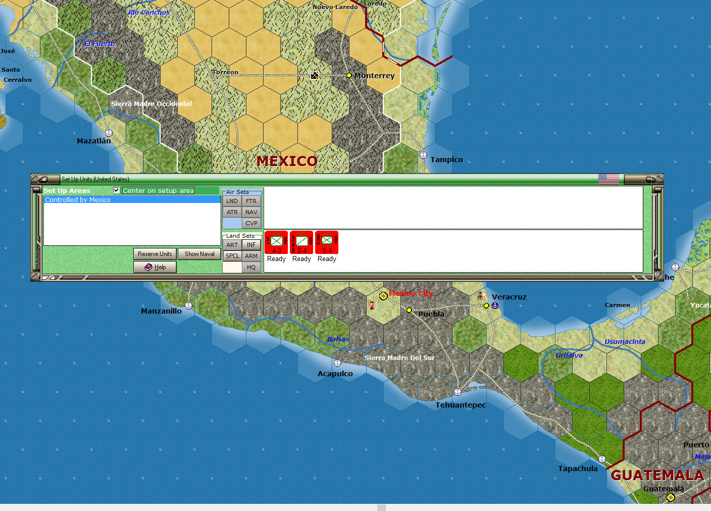
Task: Click the empty air units list panel
Action: tap(453, 208)
